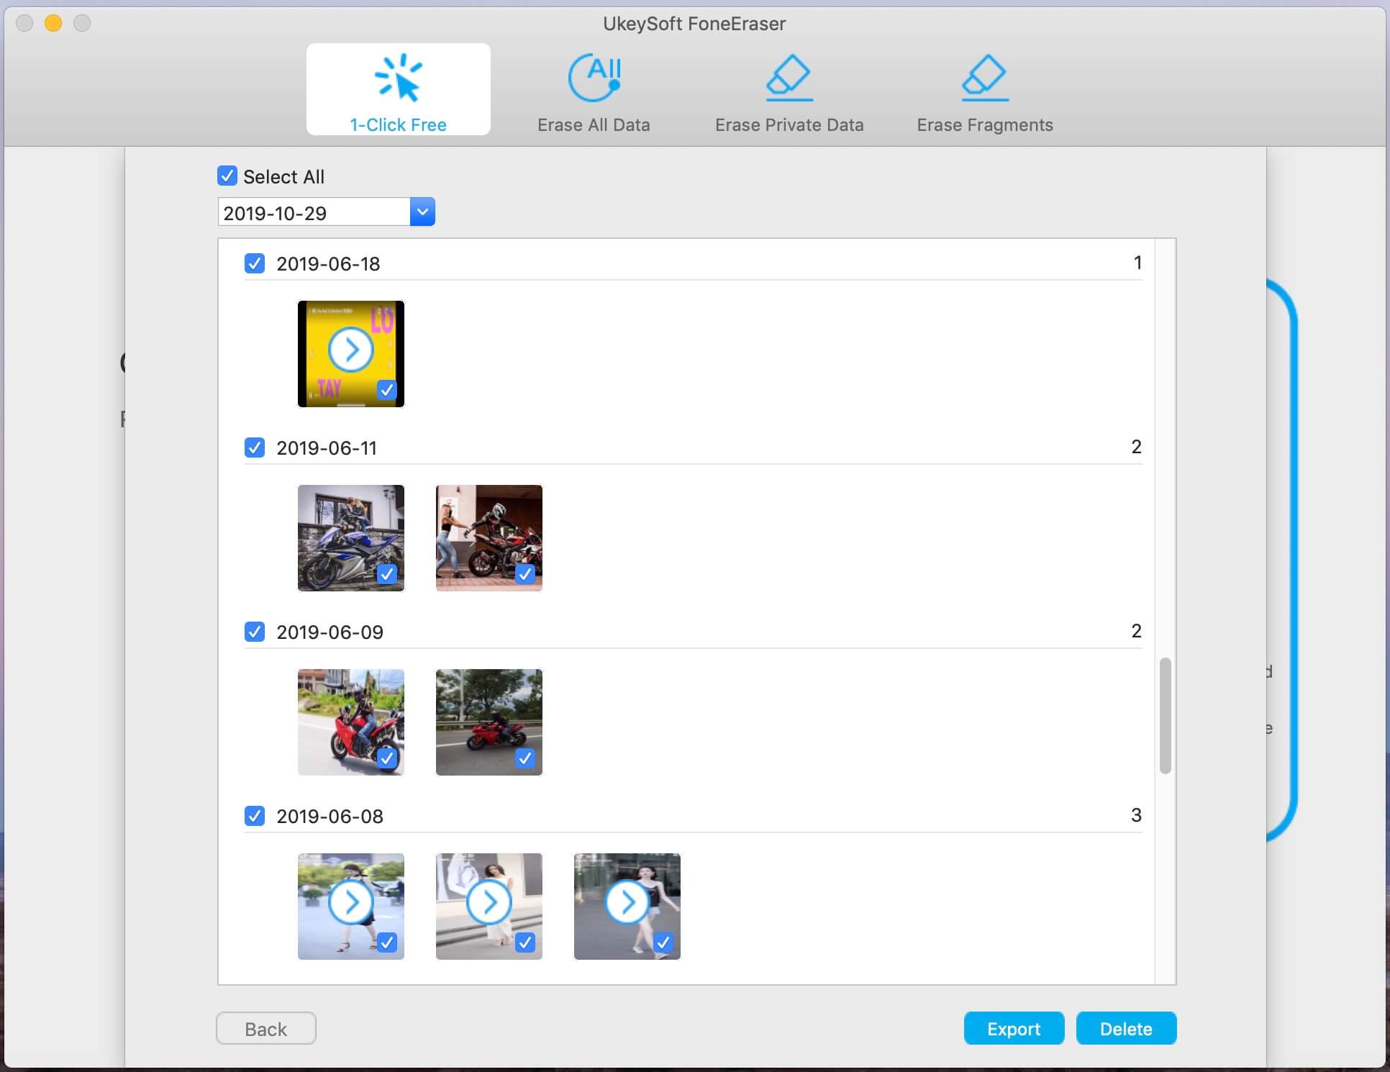Select red motorcycle on road thumbnail
This screenshot has width=1390, height=1072.
[x=489, y=722]
